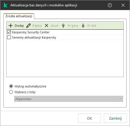The width and height of the screenshot is (130, 126).
Task: Open help via the question mark icon
Action: (110, 5)
